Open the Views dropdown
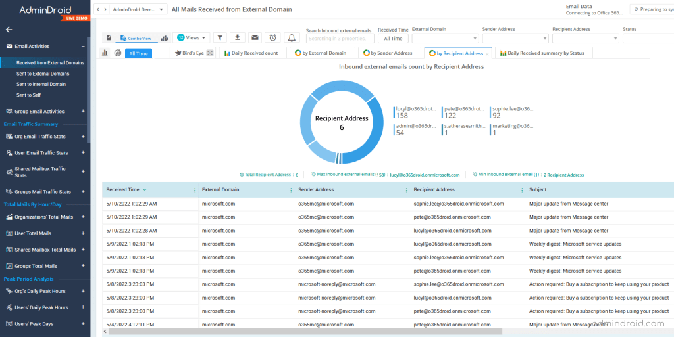674x337 pixels. [x=192, y=38]
